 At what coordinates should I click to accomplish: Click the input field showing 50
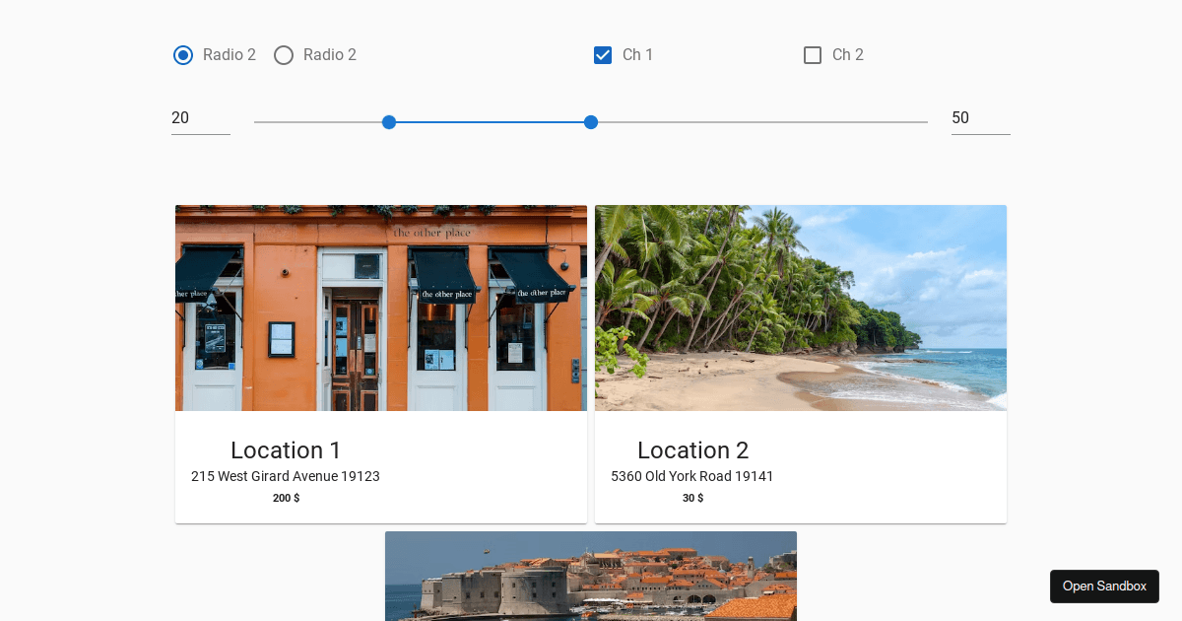pos(980,118)
